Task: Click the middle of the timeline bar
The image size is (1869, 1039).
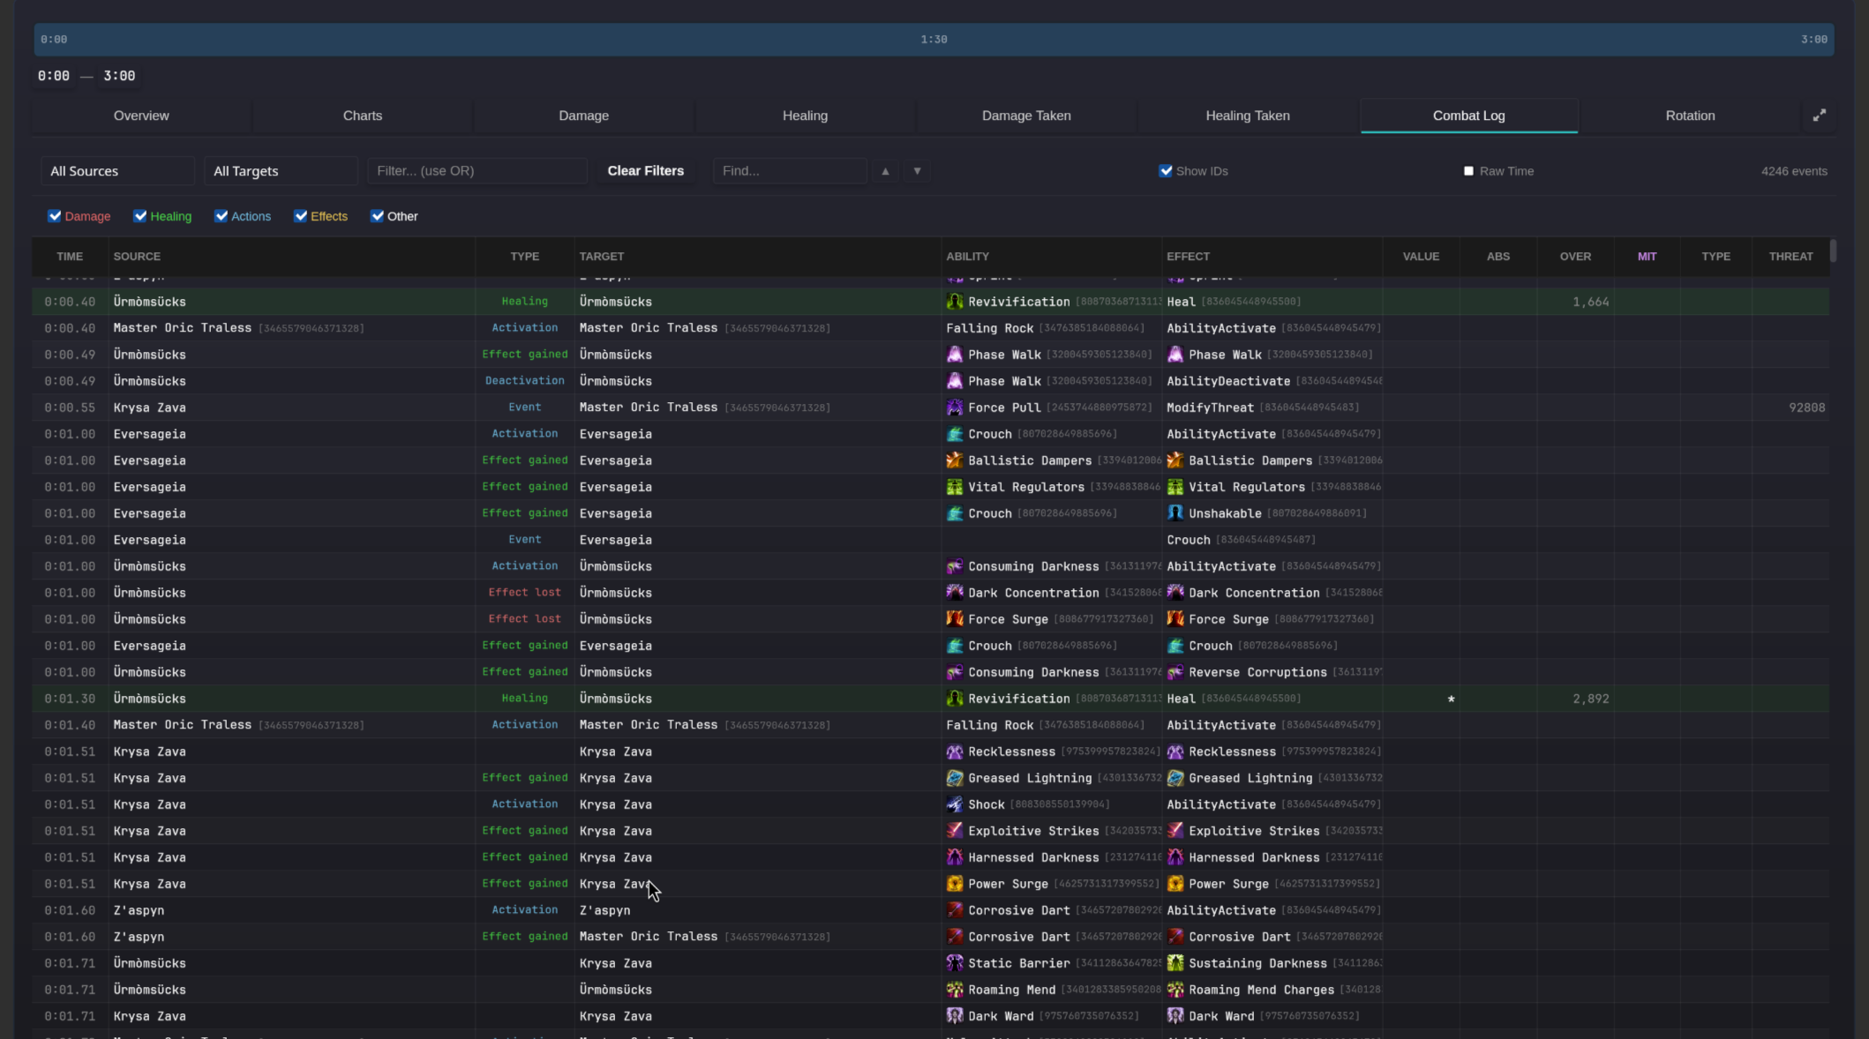Action: (934, 39)
